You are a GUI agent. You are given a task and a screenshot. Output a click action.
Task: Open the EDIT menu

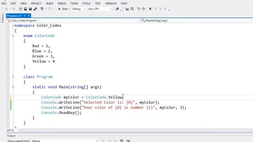click(x=13, y=4)
